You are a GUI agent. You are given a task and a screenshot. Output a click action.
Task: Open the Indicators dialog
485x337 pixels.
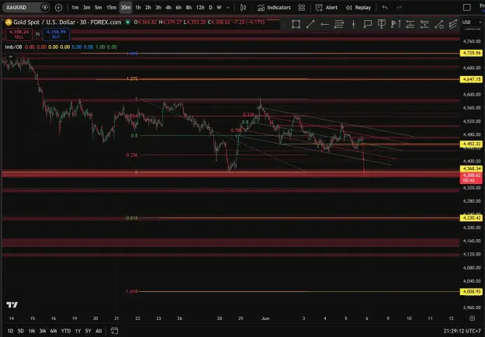[274, 8]
